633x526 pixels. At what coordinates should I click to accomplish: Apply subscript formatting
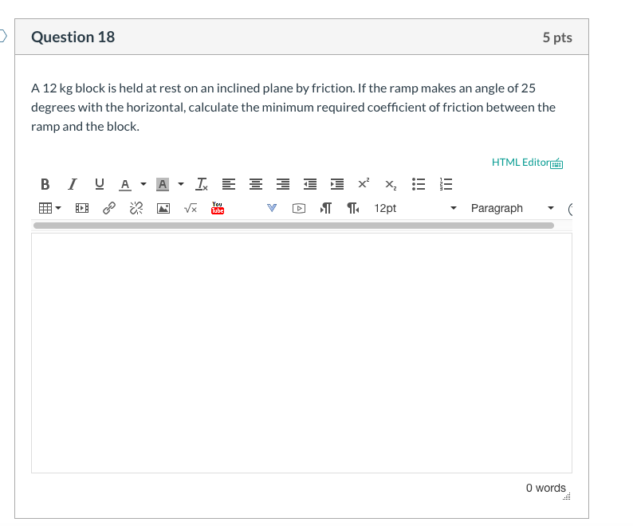391,184
